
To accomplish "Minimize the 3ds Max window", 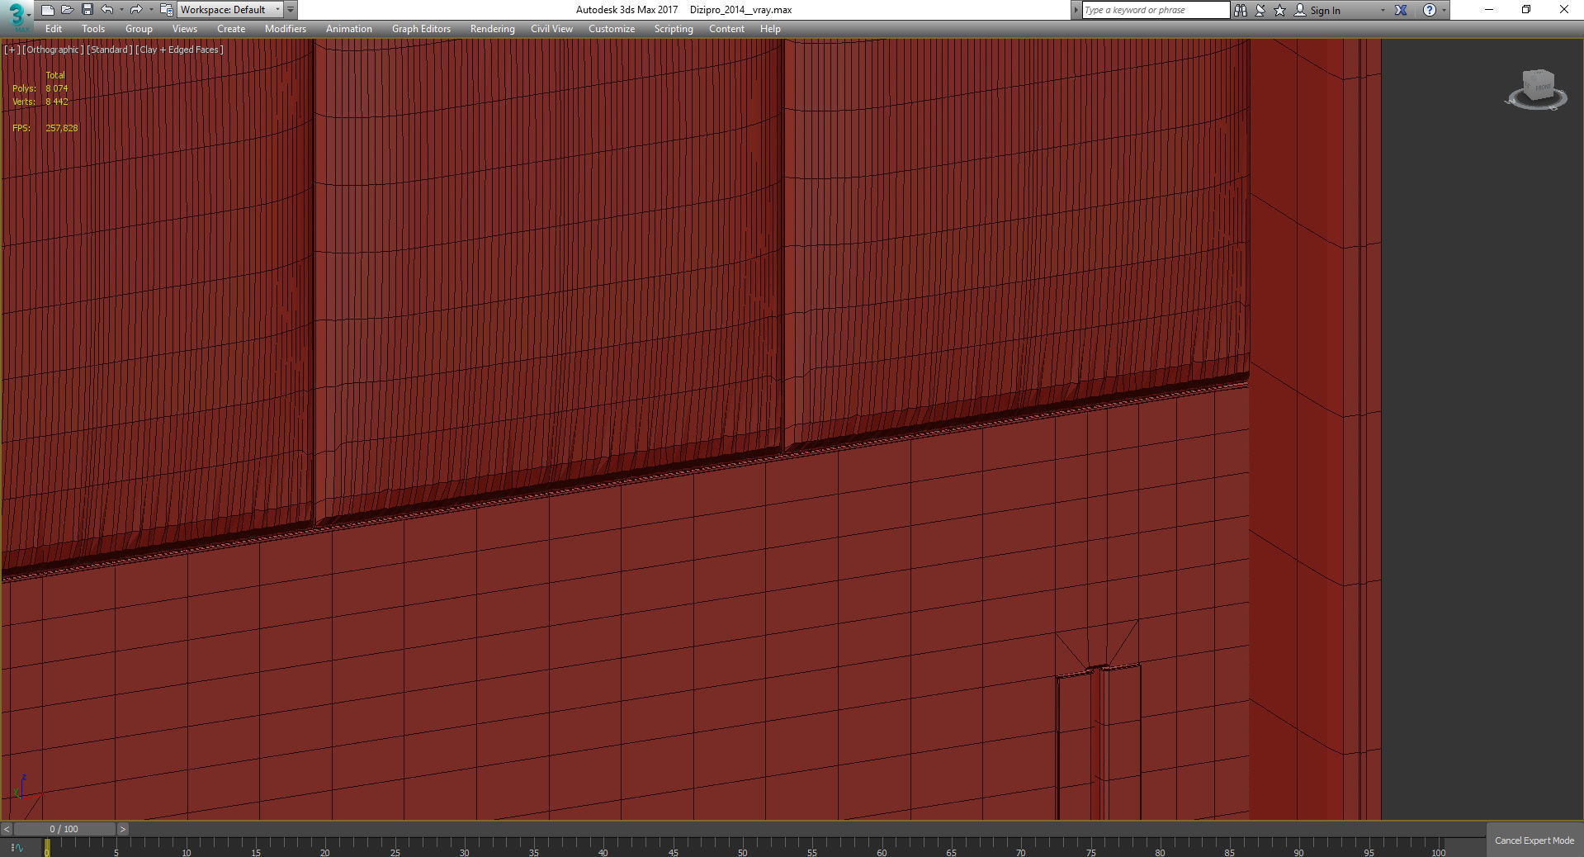I will pos(1489,10).
